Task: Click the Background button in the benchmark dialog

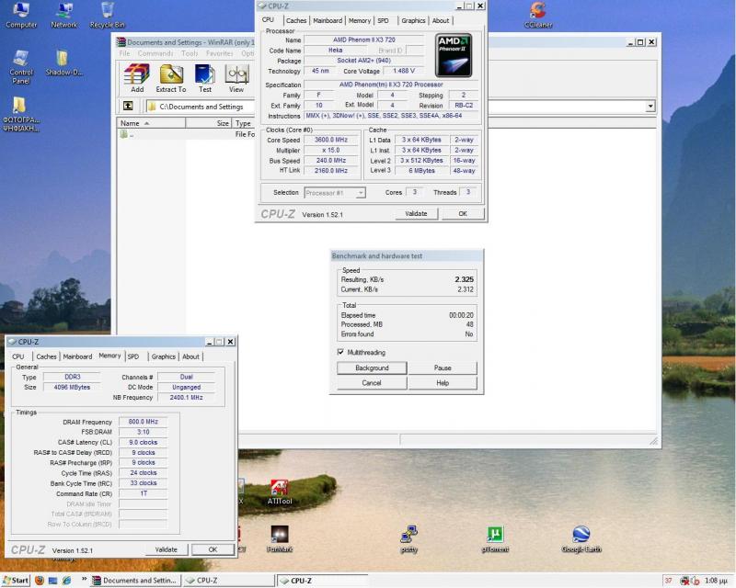Action: click(371, 367)
